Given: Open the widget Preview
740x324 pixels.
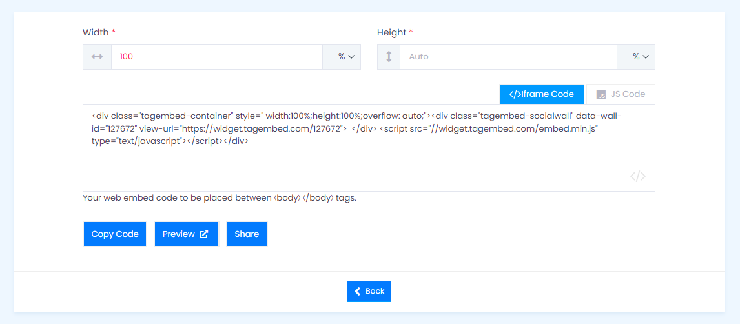Looking at the screenshot, I should [187, 234].
